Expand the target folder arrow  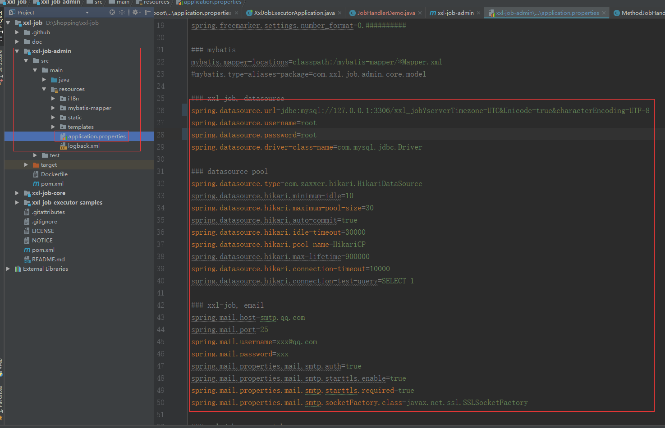click(26, 164)
